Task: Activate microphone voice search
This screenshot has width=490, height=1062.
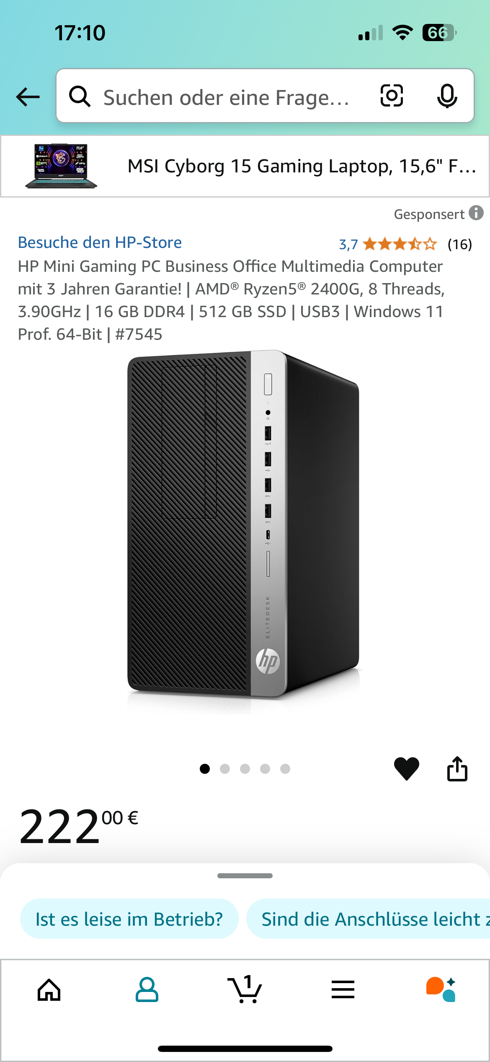Action: point(447,96)
